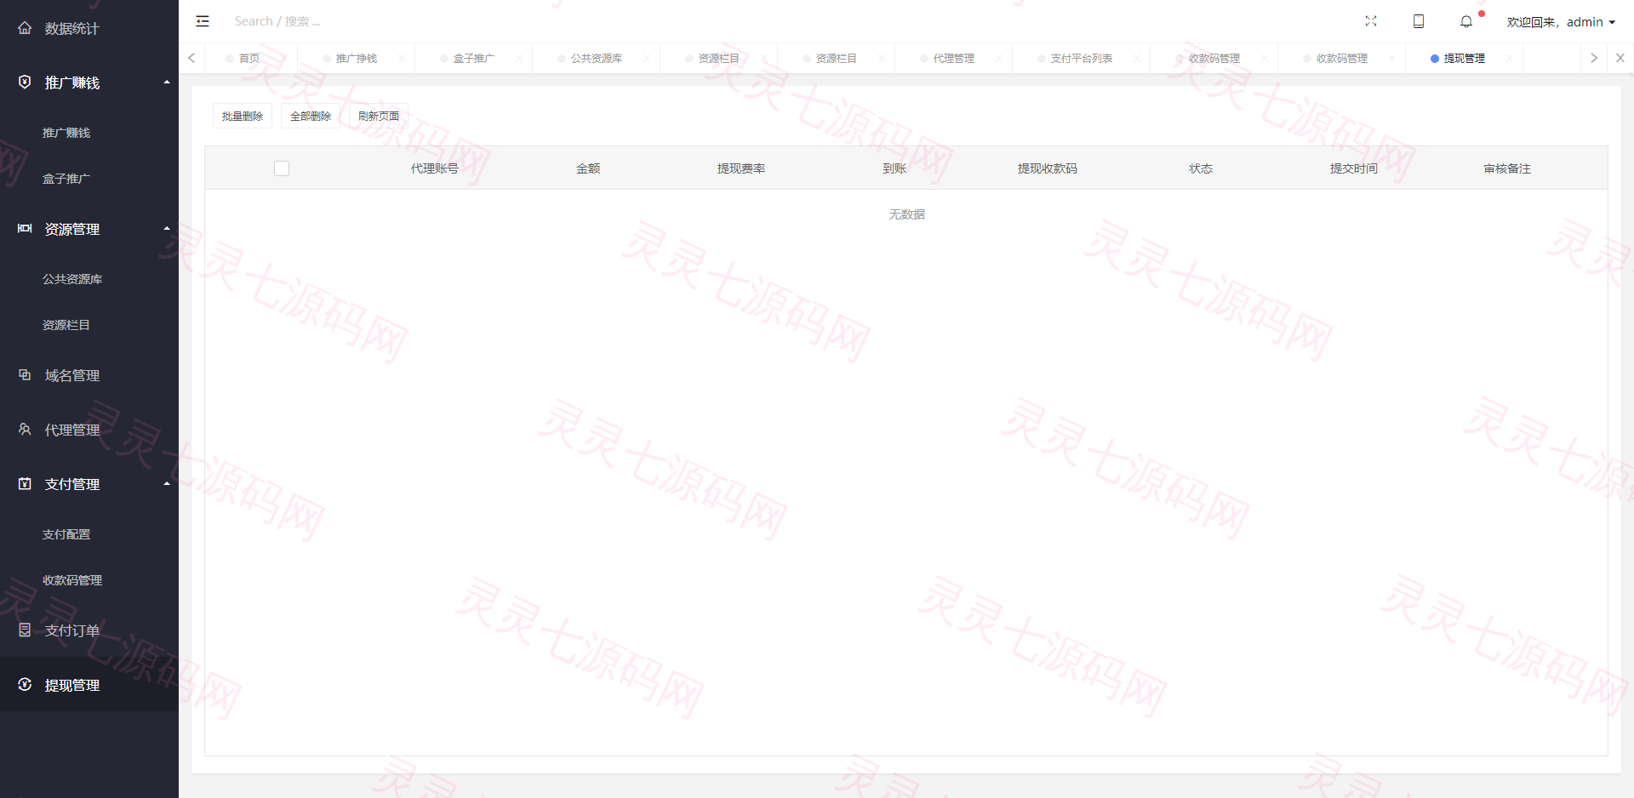Collapse the sidebar with the menu-fold icon
Image resolution: width=1634 pixels, height=798 pixels.
[x=203, y=21]
